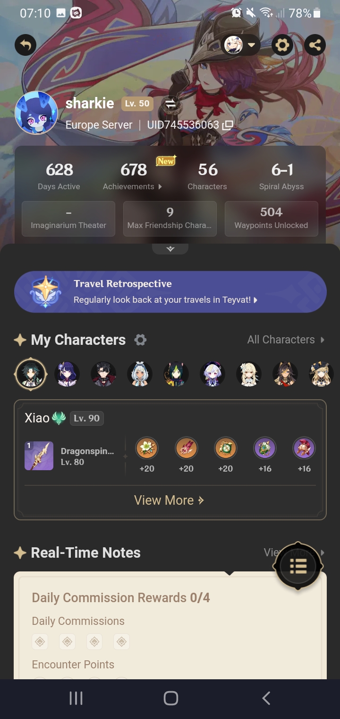
Task: Select the Raiden Shogun character avatar
Action: [67, 374]
